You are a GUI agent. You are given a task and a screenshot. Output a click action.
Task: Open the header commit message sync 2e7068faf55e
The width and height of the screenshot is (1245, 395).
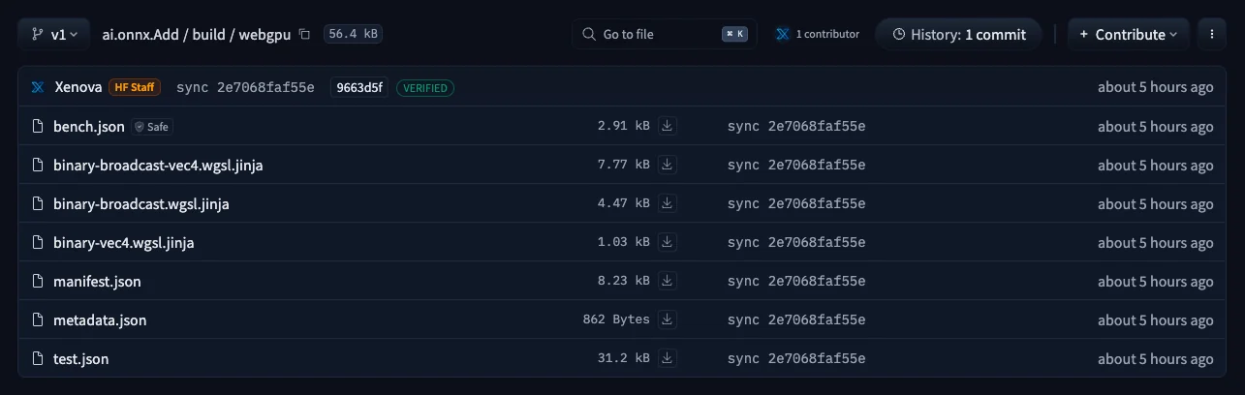pyautogui.click(x=245, y=87)
